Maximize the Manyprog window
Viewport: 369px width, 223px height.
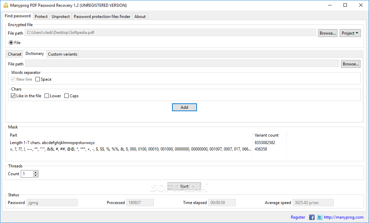pos(345,5)
